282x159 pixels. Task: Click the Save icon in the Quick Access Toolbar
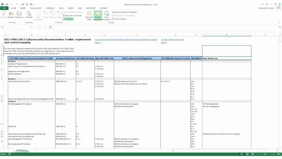click(6, 3)
